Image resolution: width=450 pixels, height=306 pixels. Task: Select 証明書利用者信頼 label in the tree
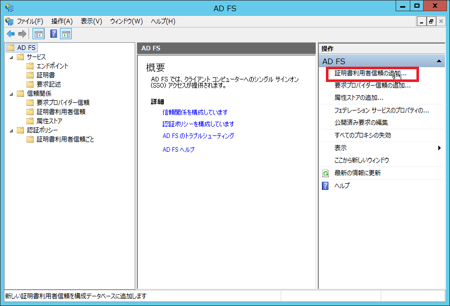pos(61,112)
